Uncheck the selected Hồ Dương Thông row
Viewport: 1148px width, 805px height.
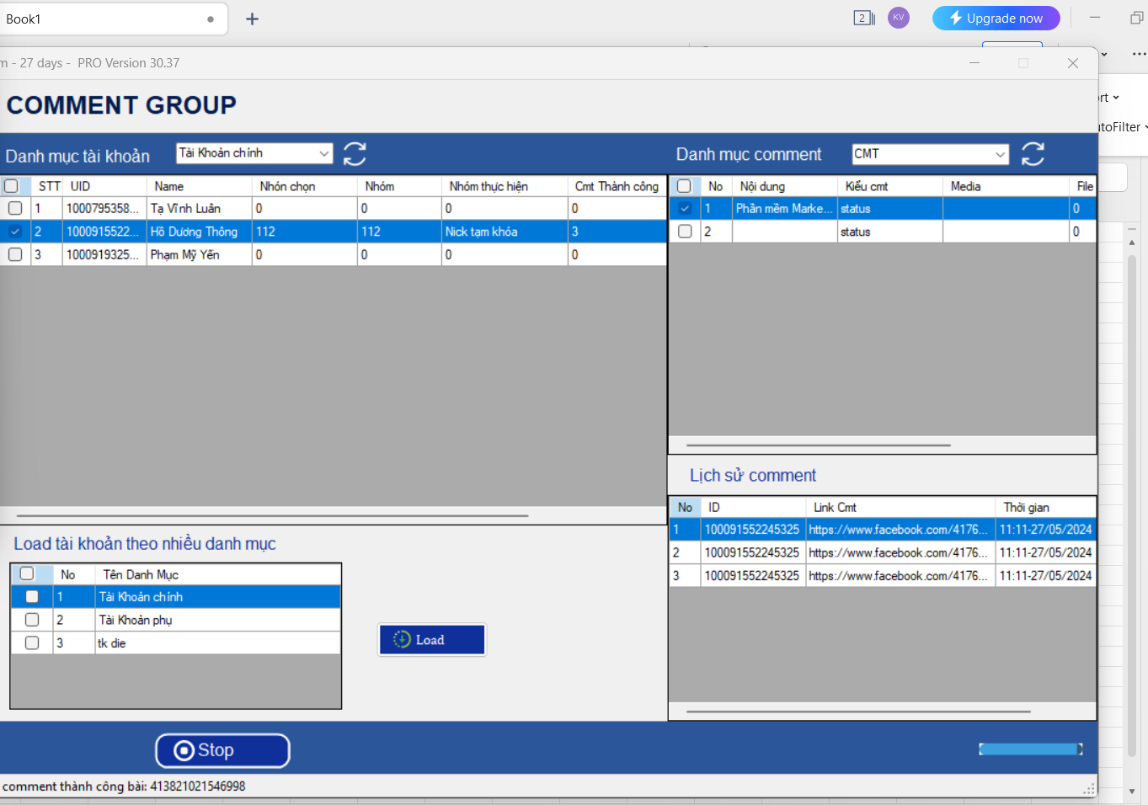[15, 231]
